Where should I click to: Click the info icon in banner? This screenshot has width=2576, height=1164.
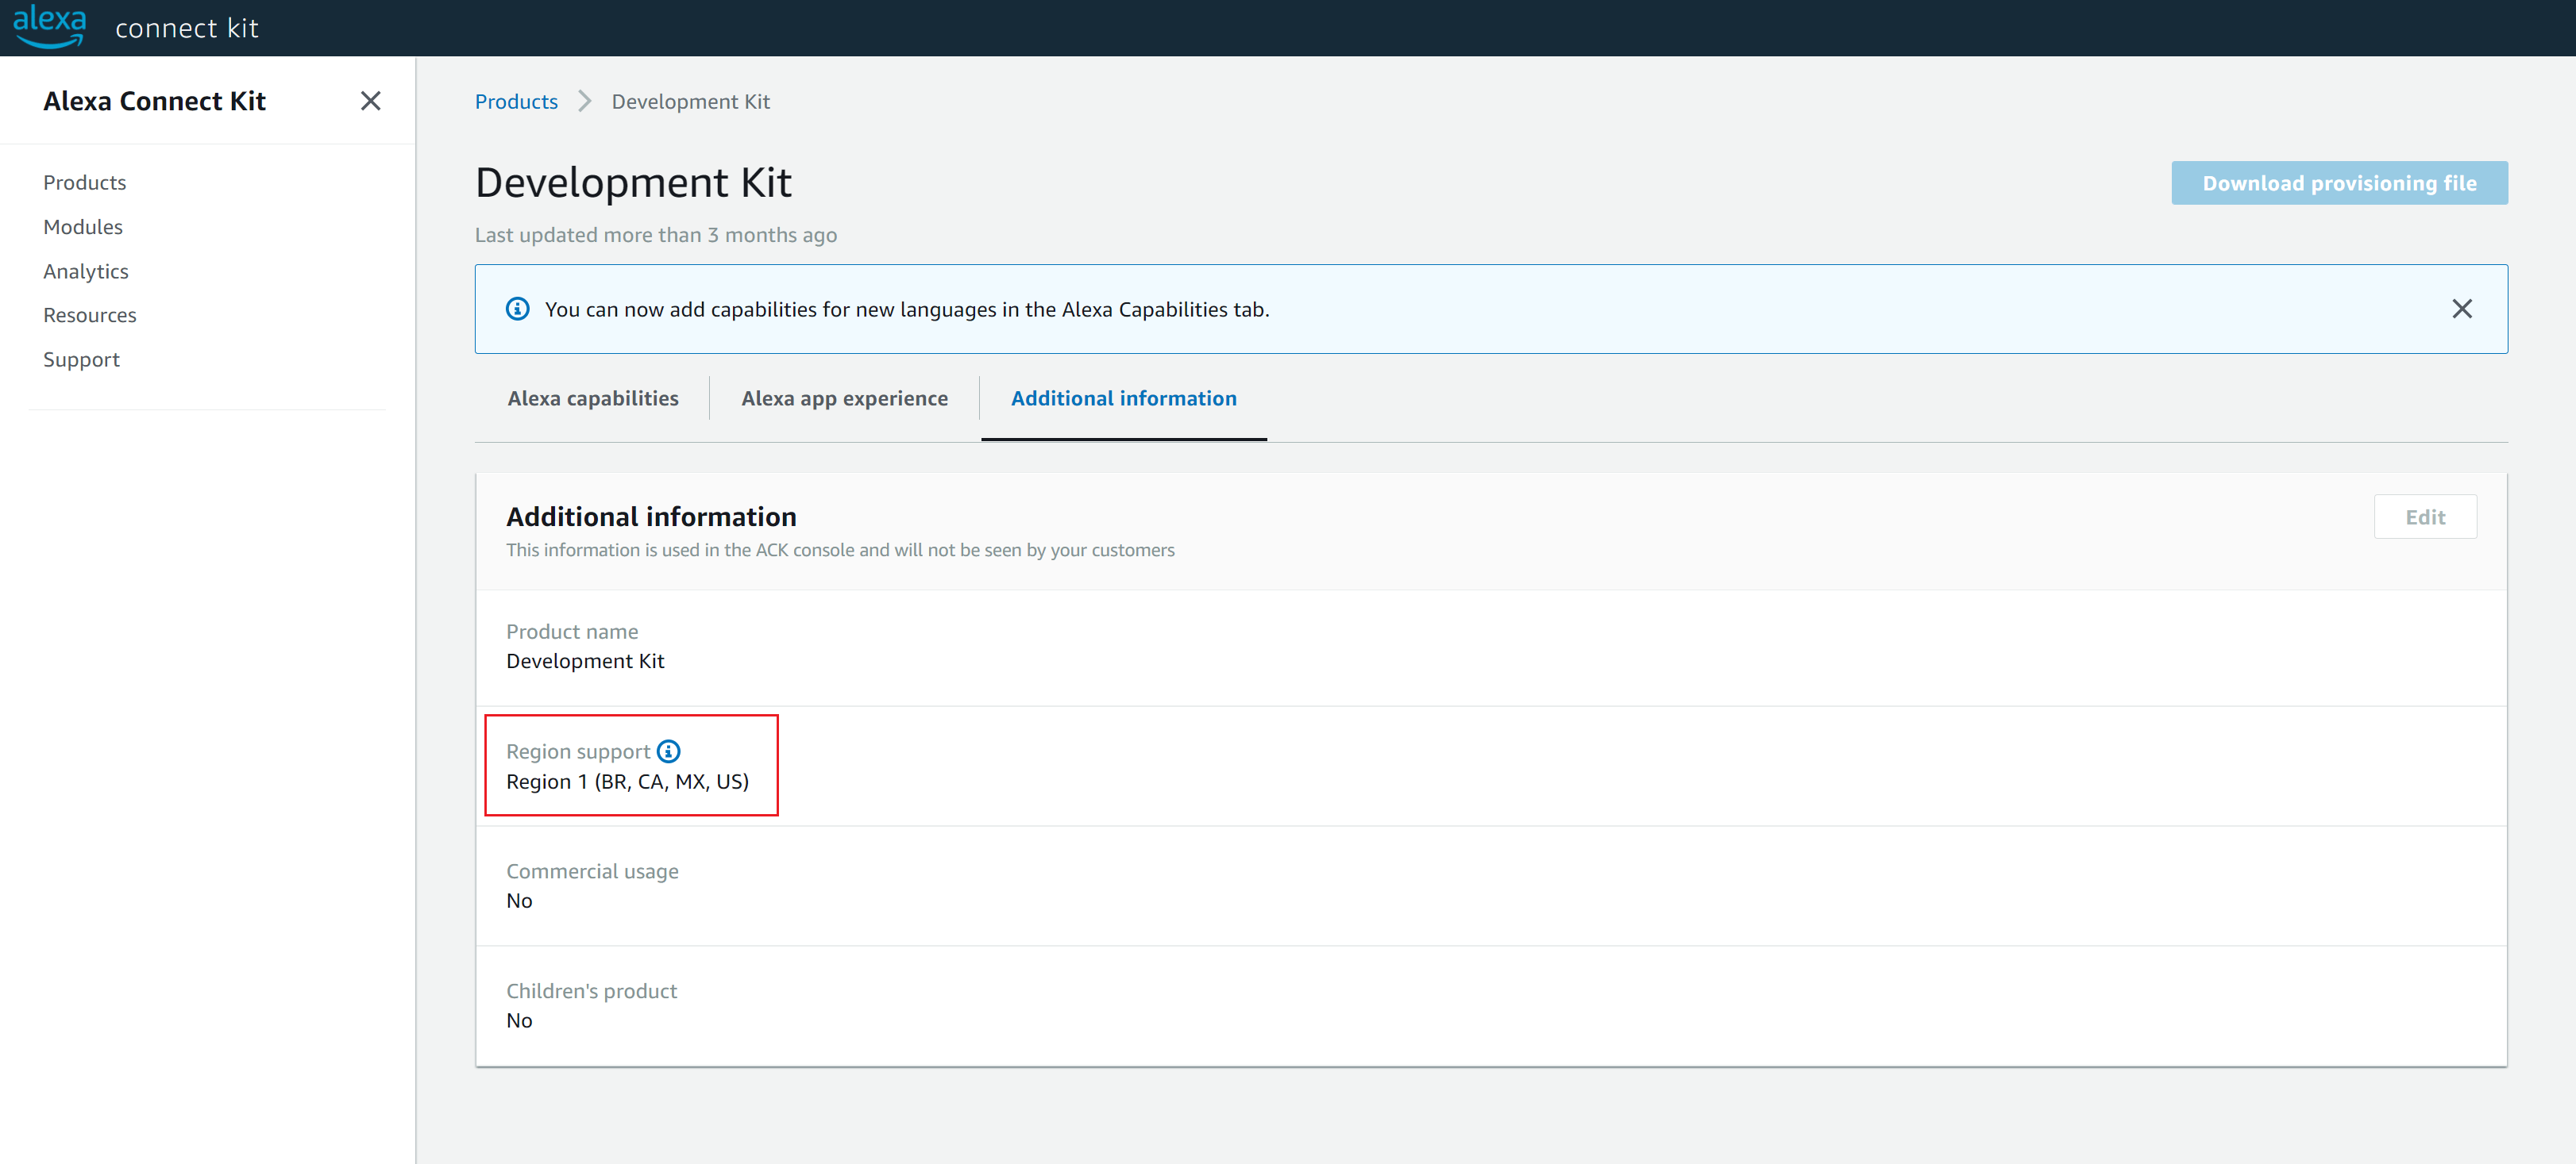[517, 309]
